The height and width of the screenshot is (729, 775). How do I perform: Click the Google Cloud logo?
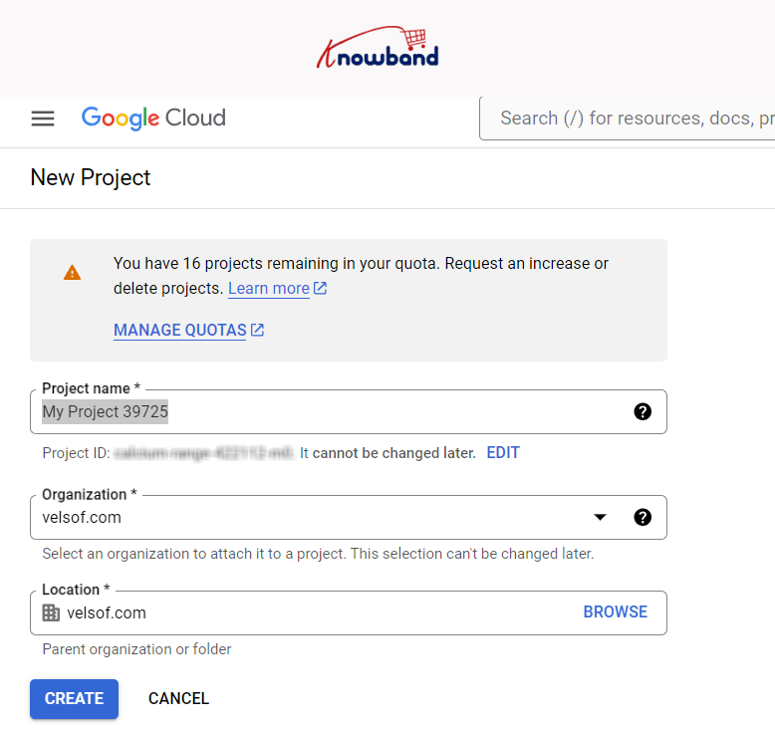point(153,119)
